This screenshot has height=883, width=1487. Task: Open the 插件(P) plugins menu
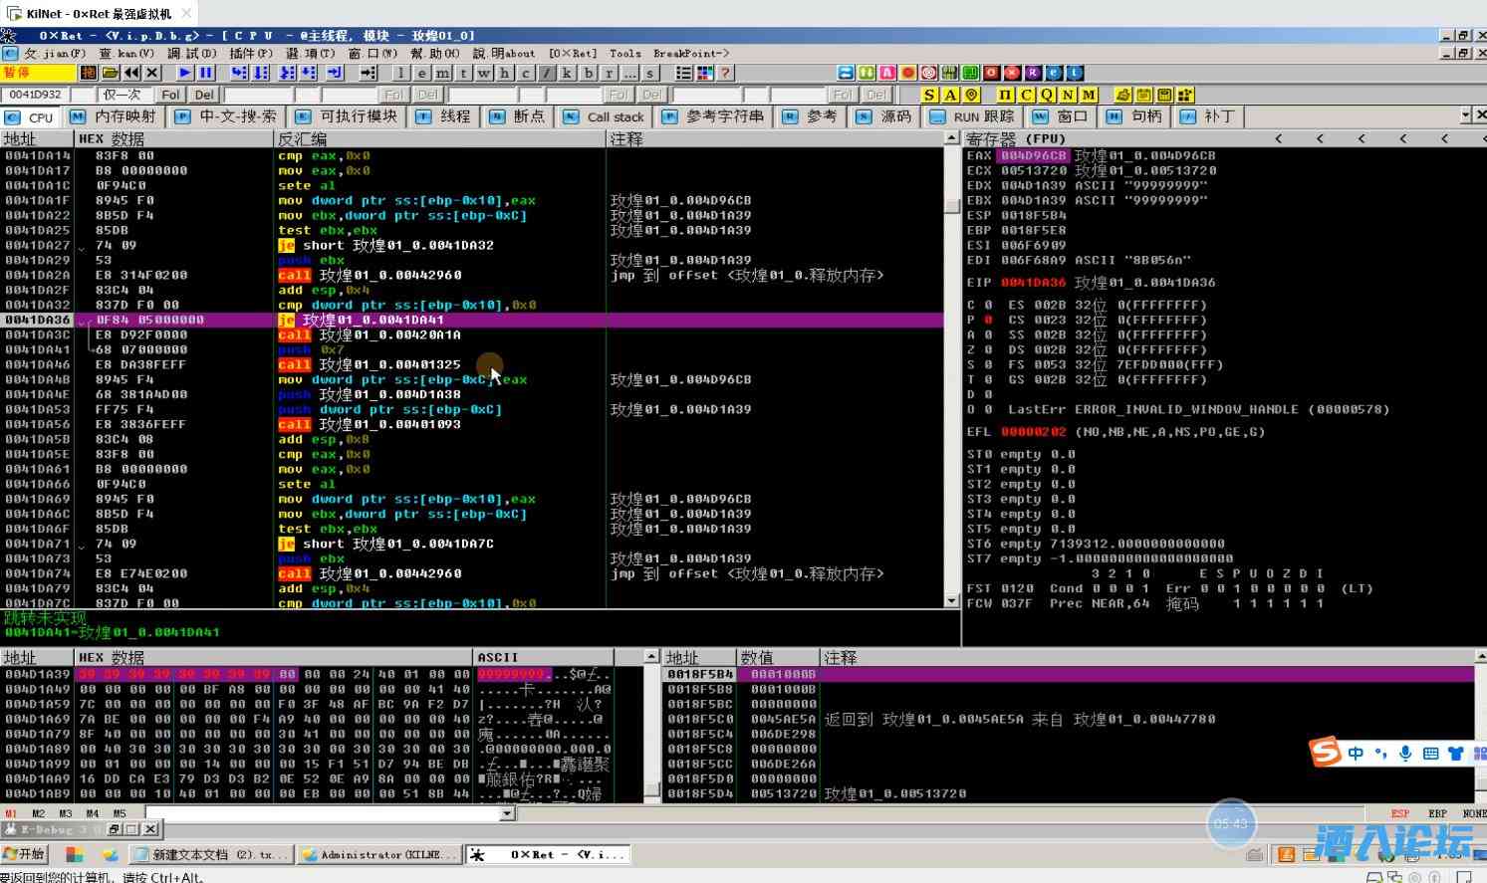click(250, 53)
